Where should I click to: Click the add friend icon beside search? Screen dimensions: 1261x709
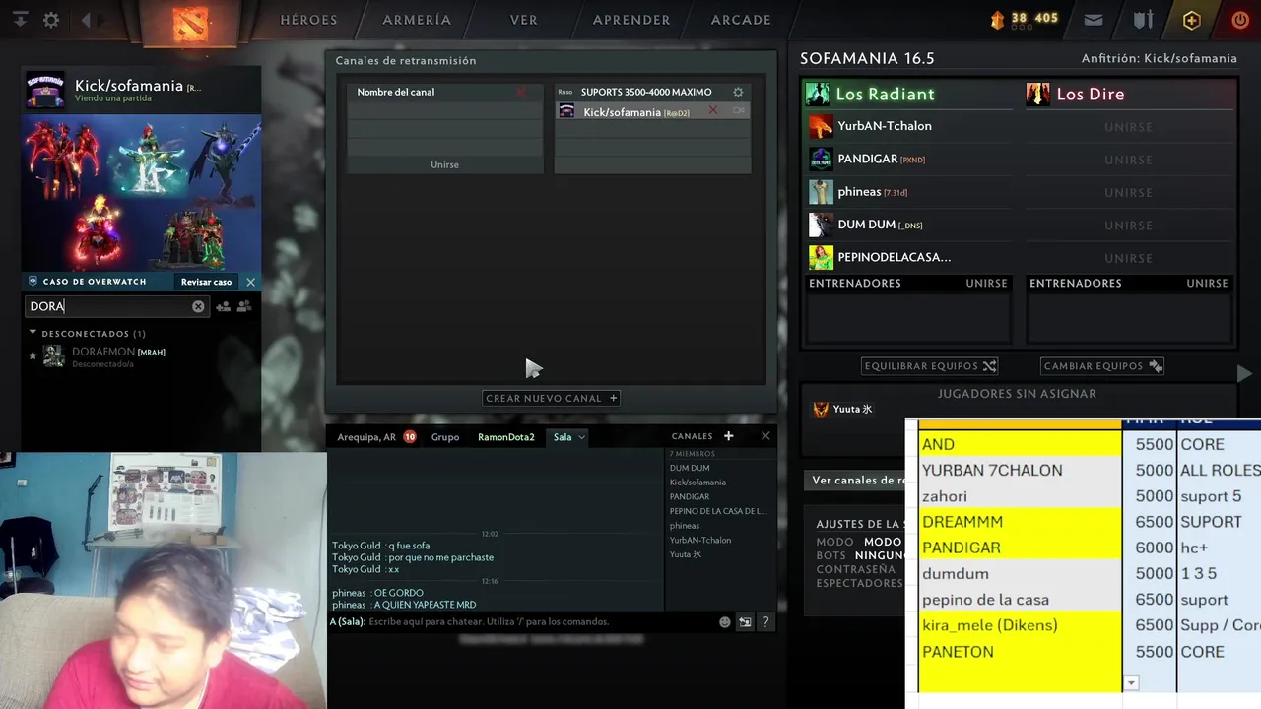tap(224, 306)
